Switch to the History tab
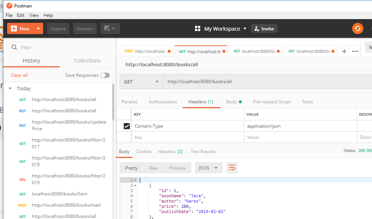Viewport: 372px width, 219px height. (31, 61)
